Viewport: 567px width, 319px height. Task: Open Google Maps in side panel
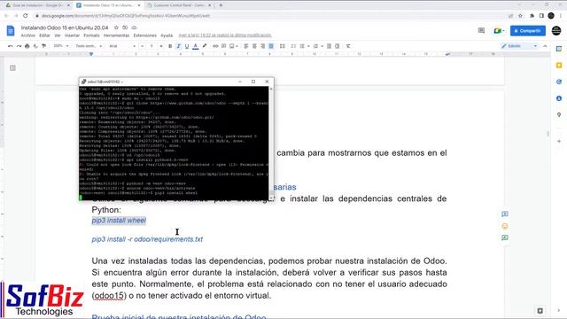coord(559,114)
